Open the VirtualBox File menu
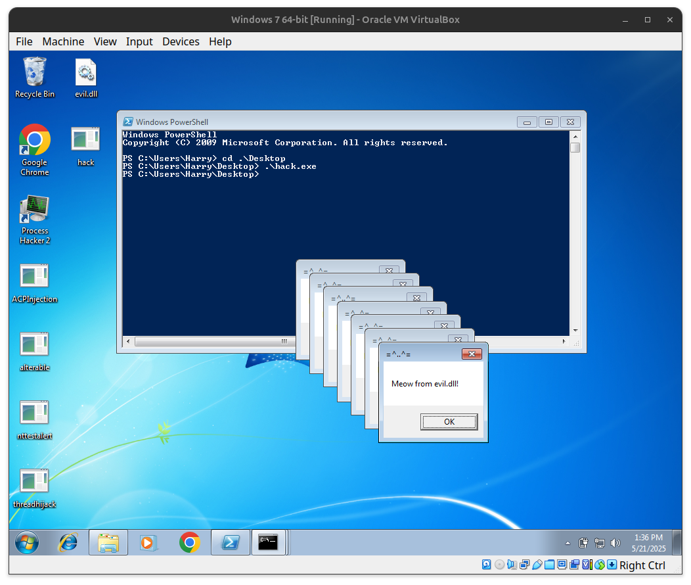The width and height of the screenshot is (691, 585). [x=24, y=41]
